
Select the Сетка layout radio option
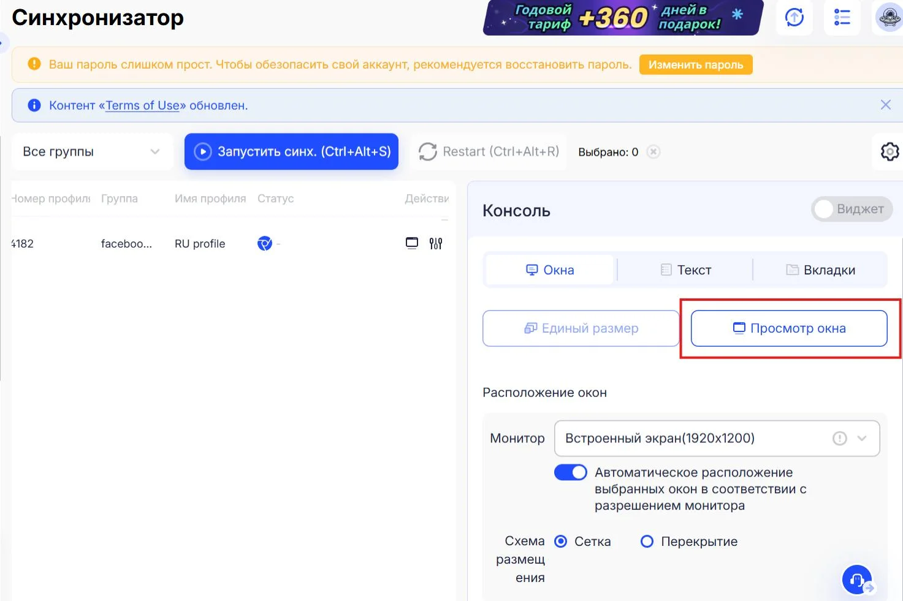tap(560, 541)
